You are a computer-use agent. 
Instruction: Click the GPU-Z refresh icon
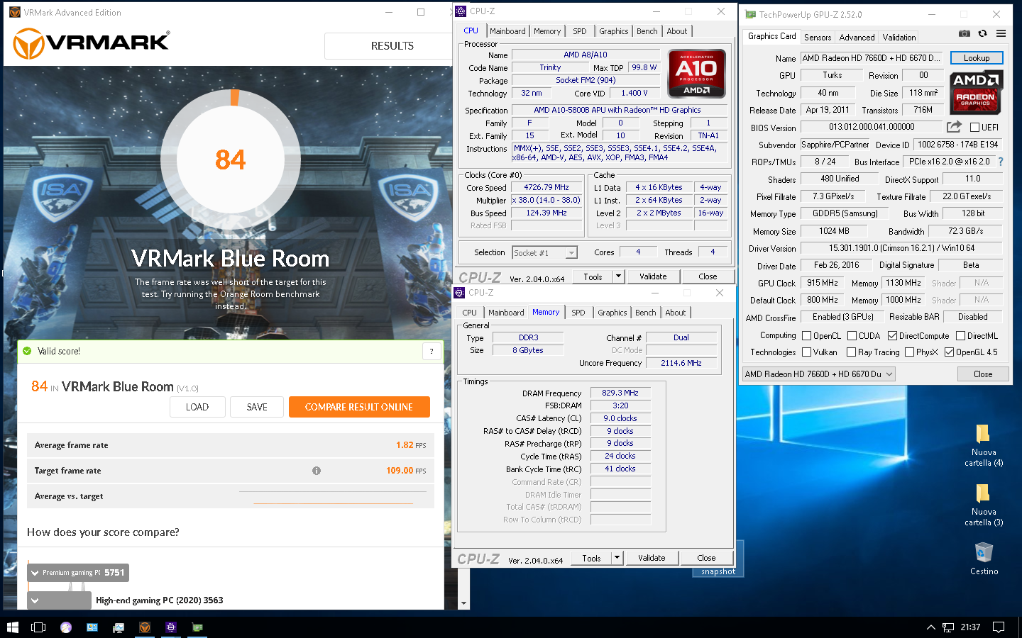982,33
